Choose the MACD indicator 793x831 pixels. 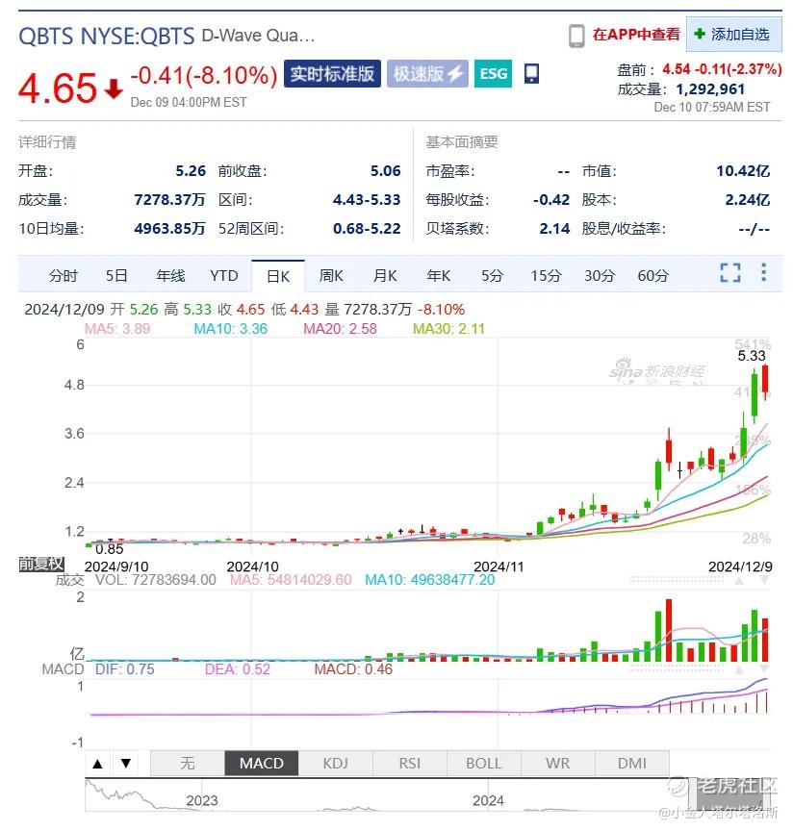262,763
